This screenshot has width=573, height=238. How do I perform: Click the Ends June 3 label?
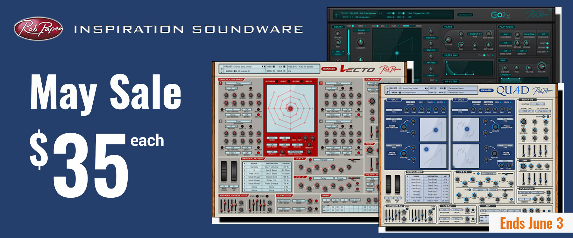[x=531, y=223]
